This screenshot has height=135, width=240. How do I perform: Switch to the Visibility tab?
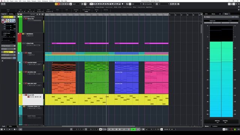tap(11, 14)
